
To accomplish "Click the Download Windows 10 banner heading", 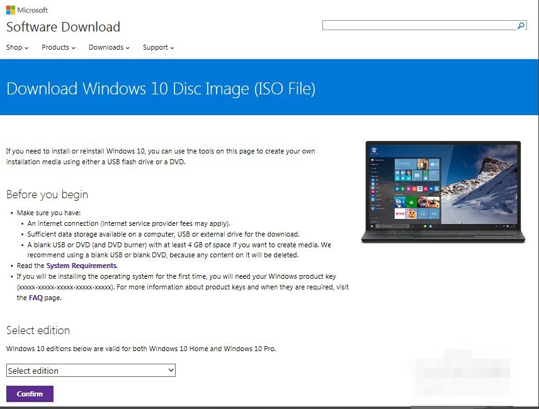I will pos(160,89).
